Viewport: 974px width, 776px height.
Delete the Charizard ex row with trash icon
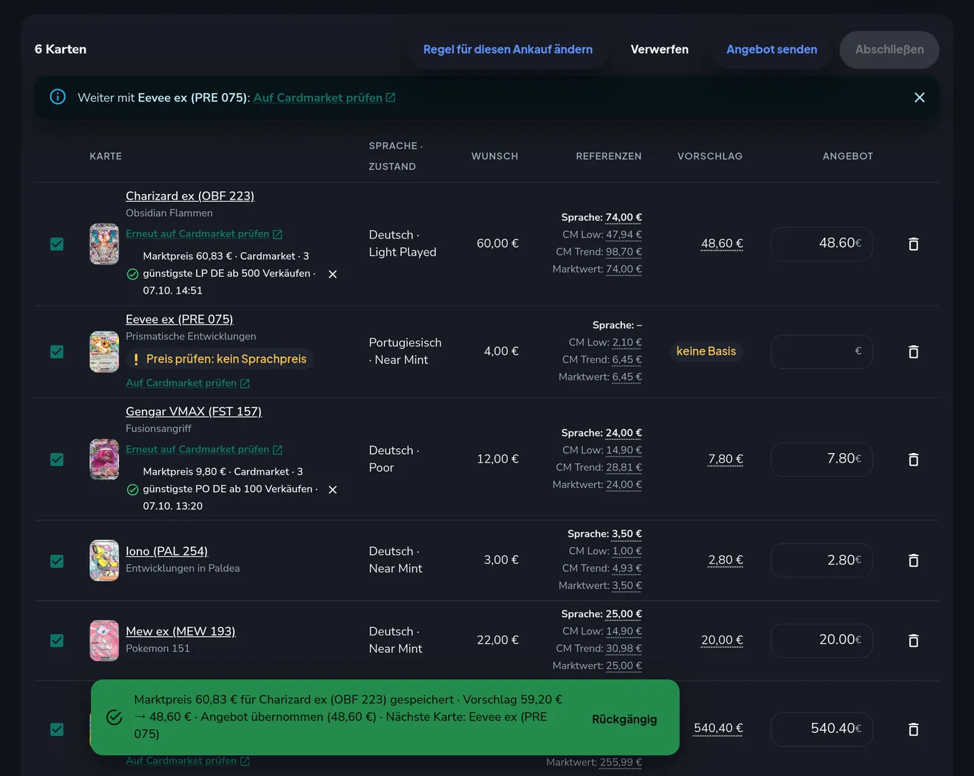pyautogui.click(x=913, y=244)
